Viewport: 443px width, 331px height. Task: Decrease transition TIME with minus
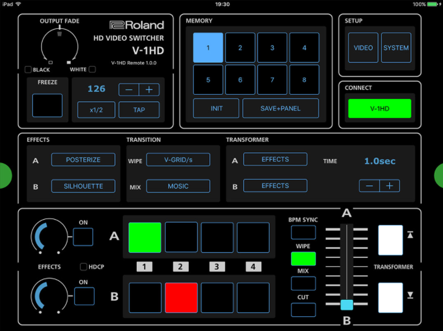point(369,186)
